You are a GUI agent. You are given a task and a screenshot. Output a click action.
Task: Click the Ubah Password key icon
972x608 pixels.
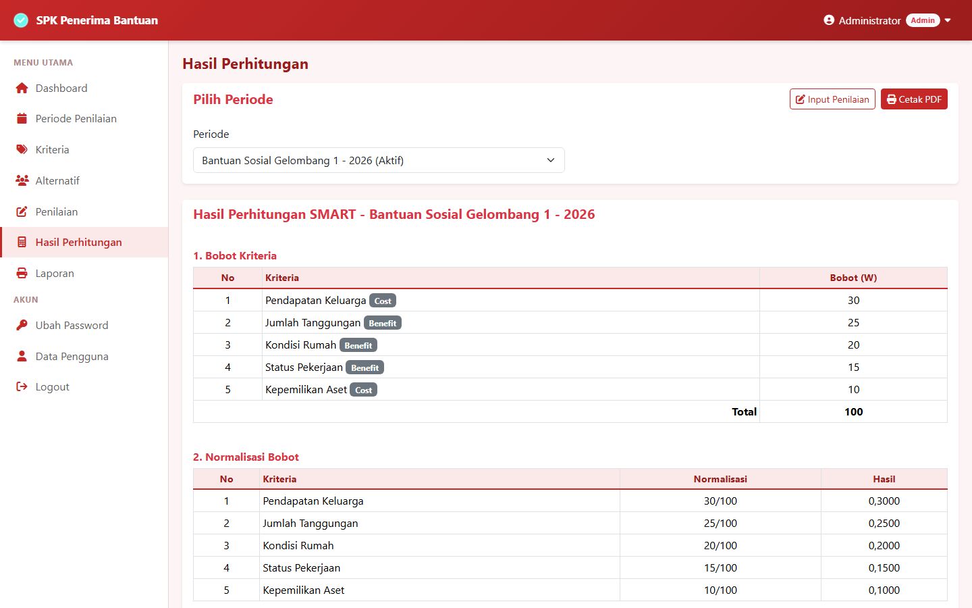click(x=22, y=325)
